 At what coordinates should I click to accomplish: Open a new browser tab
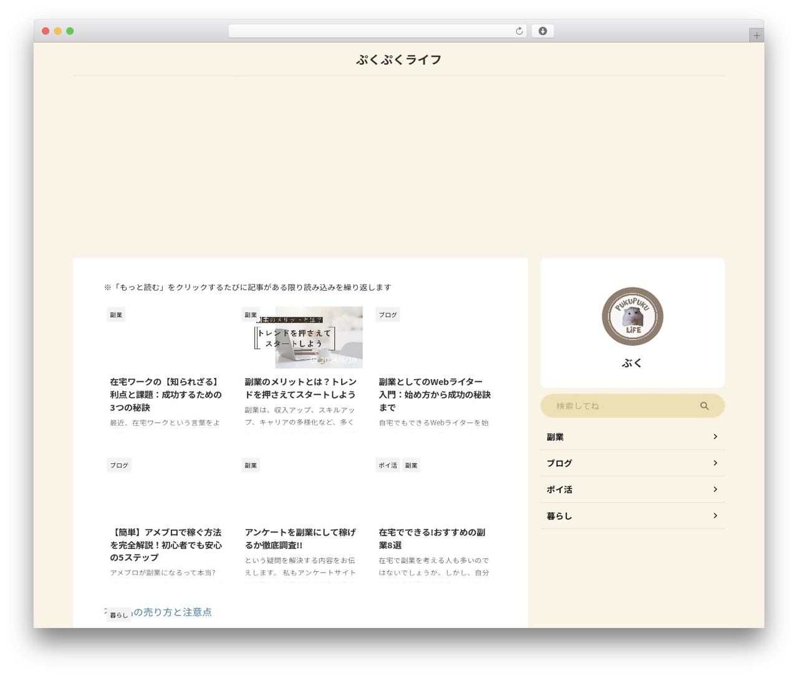(756, 36)
